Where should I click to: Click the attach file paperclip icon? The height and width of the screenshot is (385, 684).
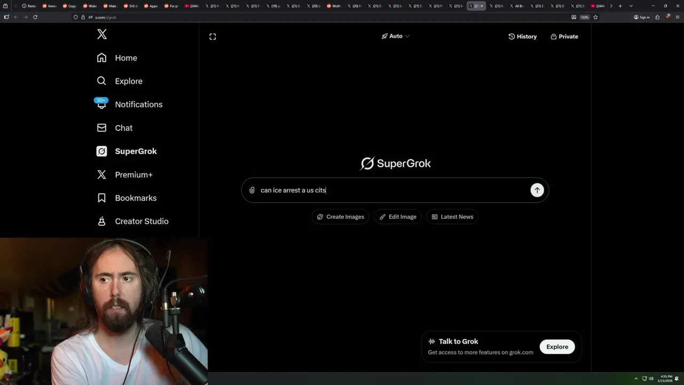pyautogui.click(x=252, y=190)
